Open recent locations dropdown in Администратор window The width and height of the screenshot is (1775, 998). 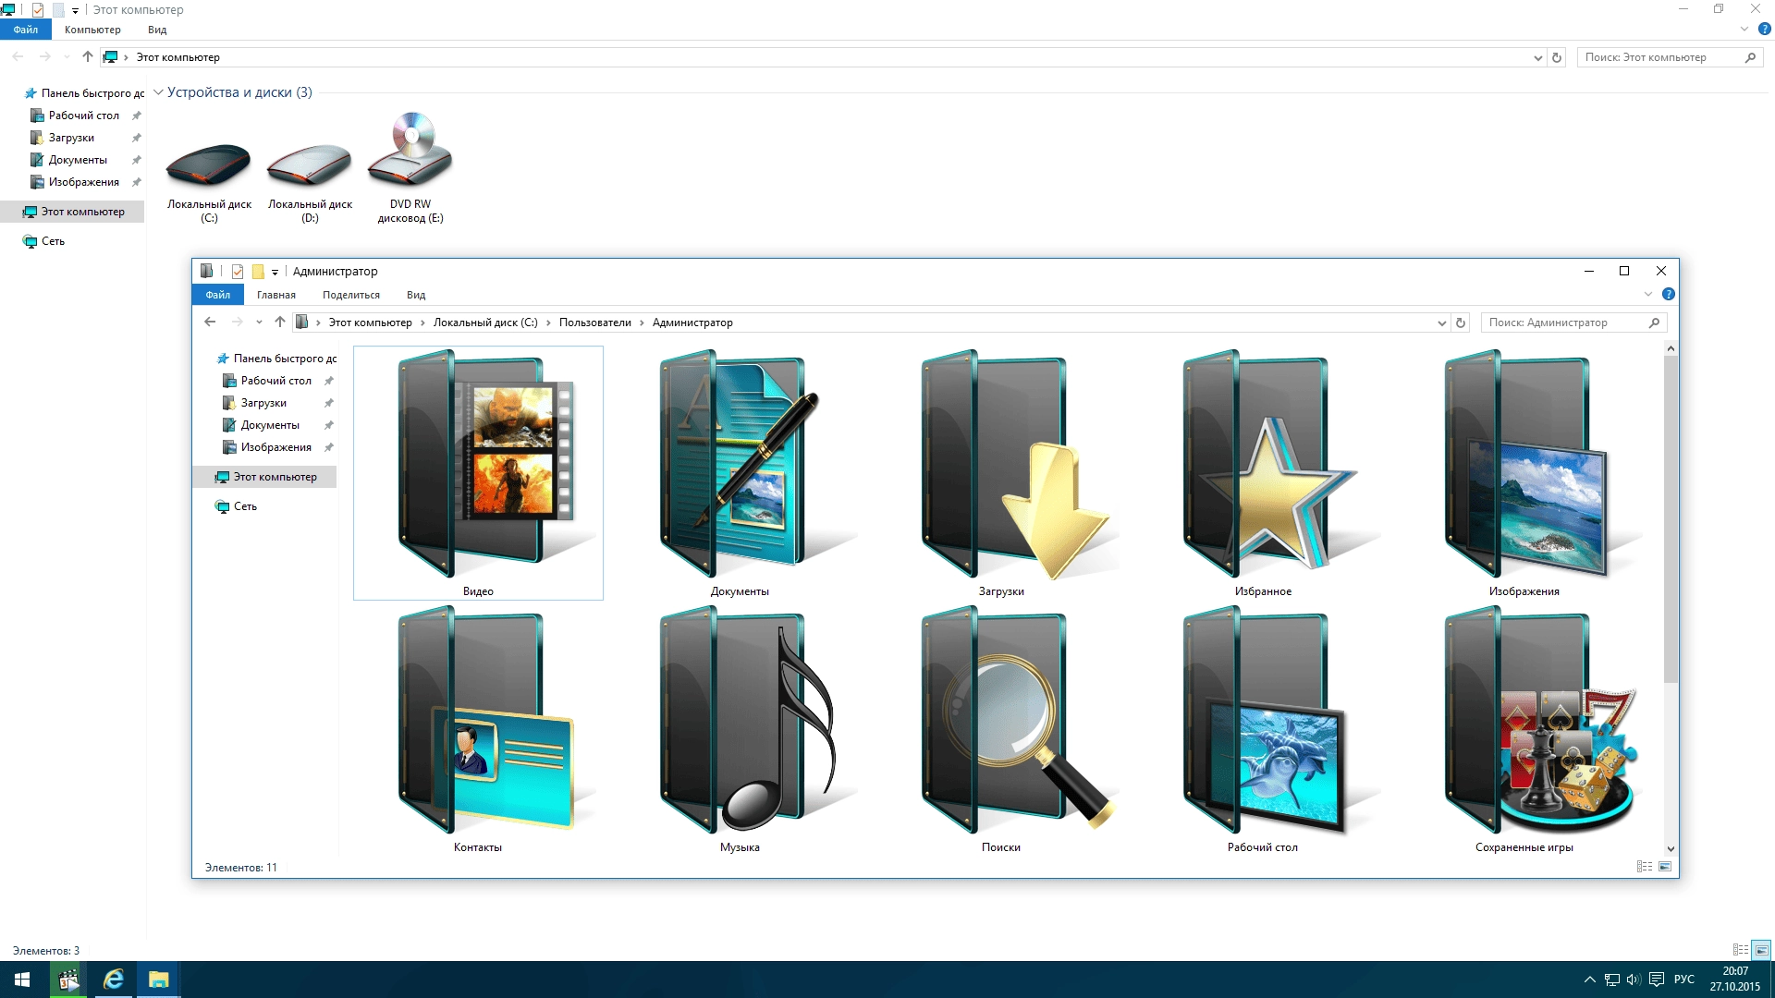click(259, 323)
